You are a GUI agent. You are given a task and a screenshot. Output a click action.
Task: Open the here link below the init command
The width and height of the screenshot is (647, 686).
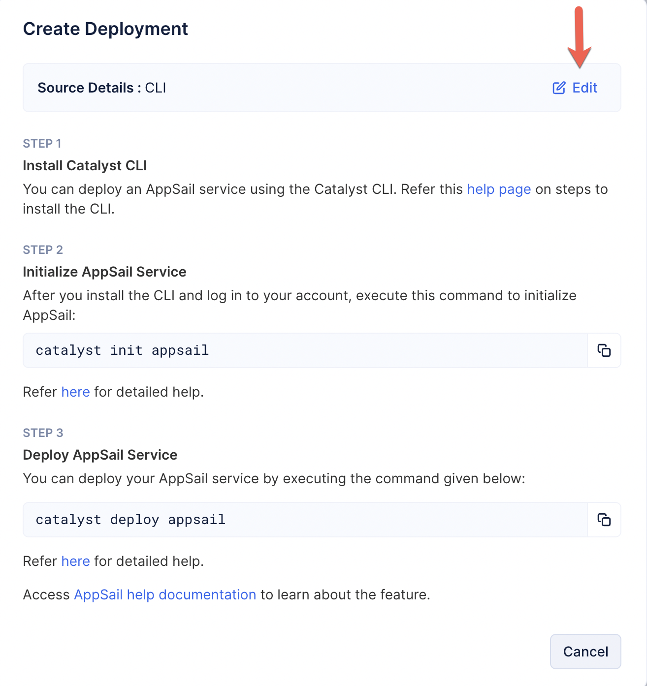[75, 392]
